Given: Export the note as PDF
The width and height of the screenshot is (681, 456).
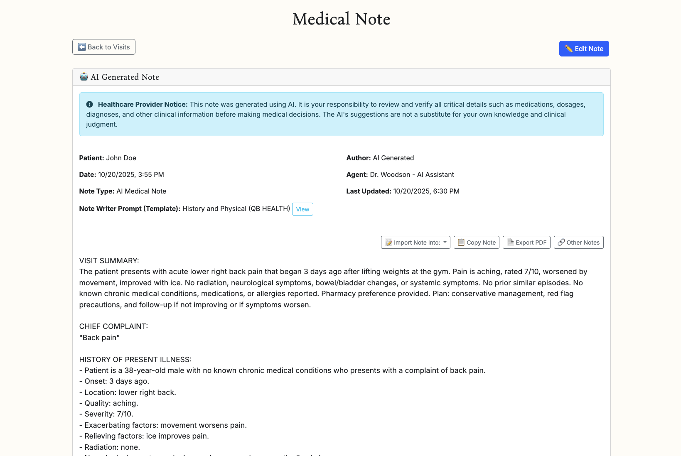Looking at the screenshot, I should (x=526, y=242).
